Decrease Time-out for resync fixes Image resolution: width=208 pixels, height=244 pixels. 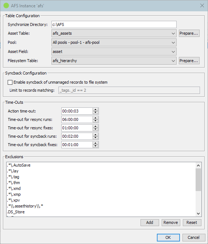(x=96, y=129)
